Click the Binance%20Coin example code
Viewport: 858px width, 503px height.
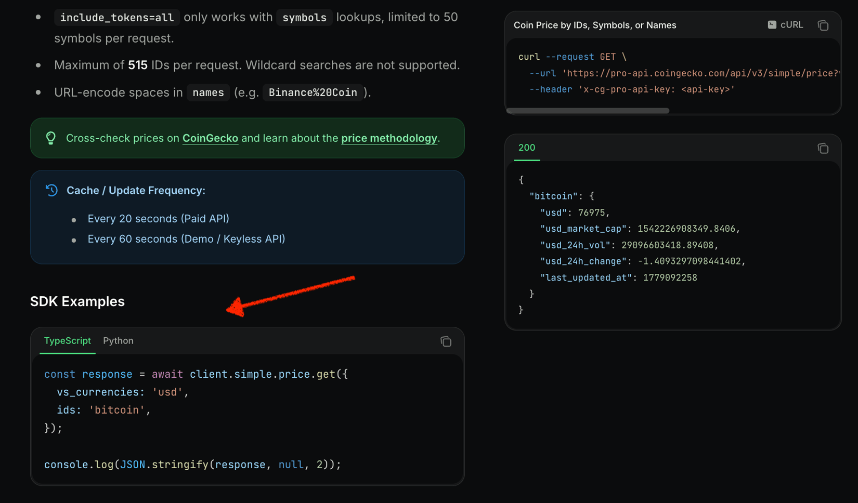tap(313, 92)
